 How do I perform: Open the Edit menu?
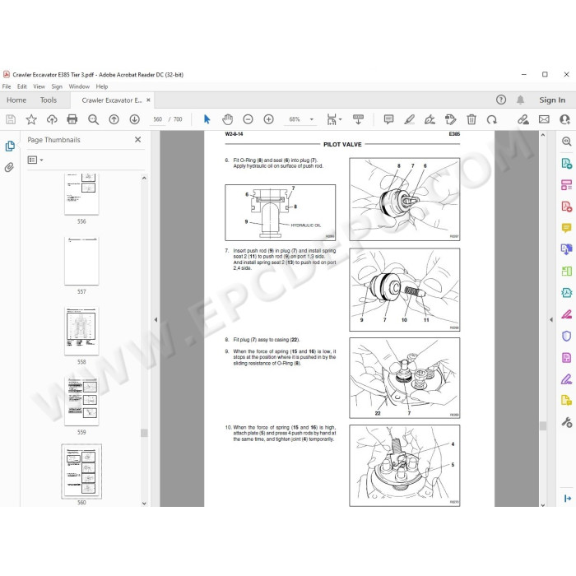point(22,86)
